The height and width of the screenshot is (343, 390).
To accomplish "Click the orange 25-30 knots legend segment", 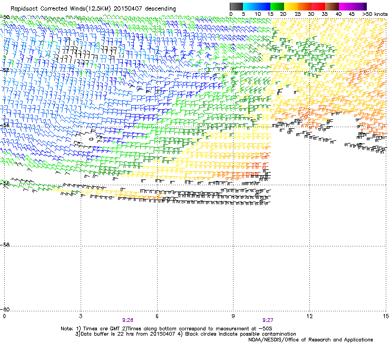I will coord(305,6).
